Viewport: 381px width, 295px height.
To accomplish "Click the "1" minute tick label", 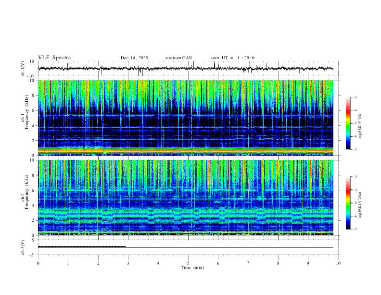I will click(68, 263).
